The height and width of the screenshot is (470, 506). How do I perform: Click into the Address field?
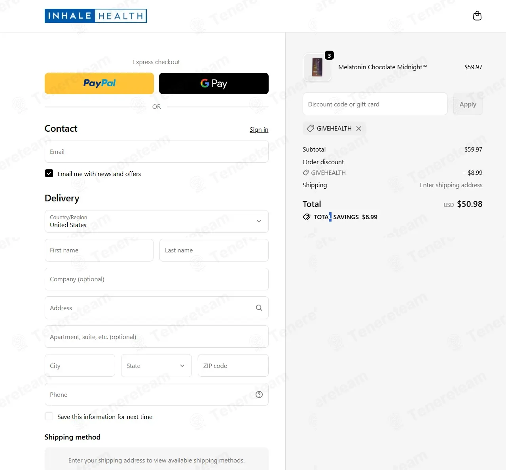coord(157,308)
